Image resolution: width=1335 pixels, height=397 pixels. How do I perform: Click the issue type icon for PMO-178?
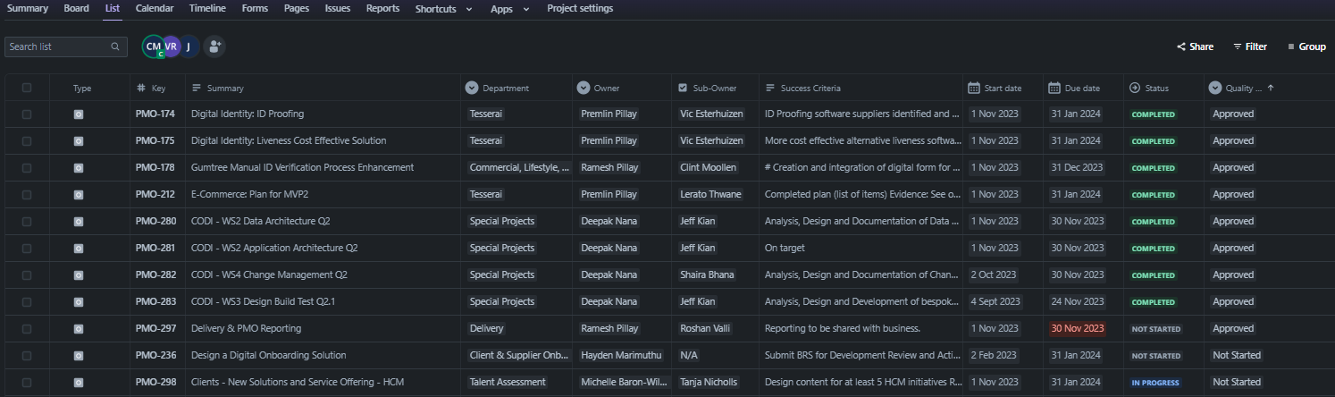(79, 168)
